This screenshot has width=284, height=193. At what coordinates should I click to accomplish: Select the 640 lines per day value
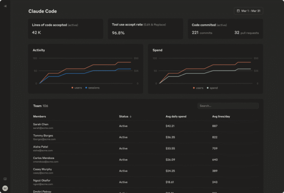click(x=215, y=159)
